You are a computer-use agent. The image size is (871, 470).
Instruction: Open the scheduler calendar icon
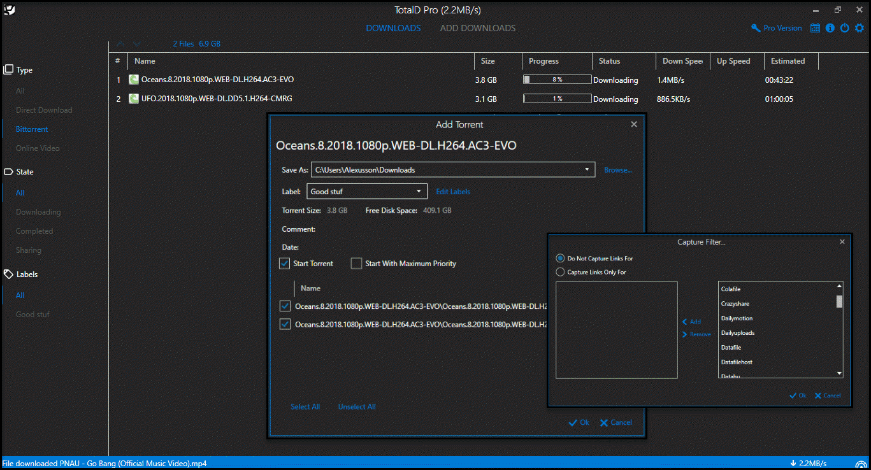click(x=815, y=28)
